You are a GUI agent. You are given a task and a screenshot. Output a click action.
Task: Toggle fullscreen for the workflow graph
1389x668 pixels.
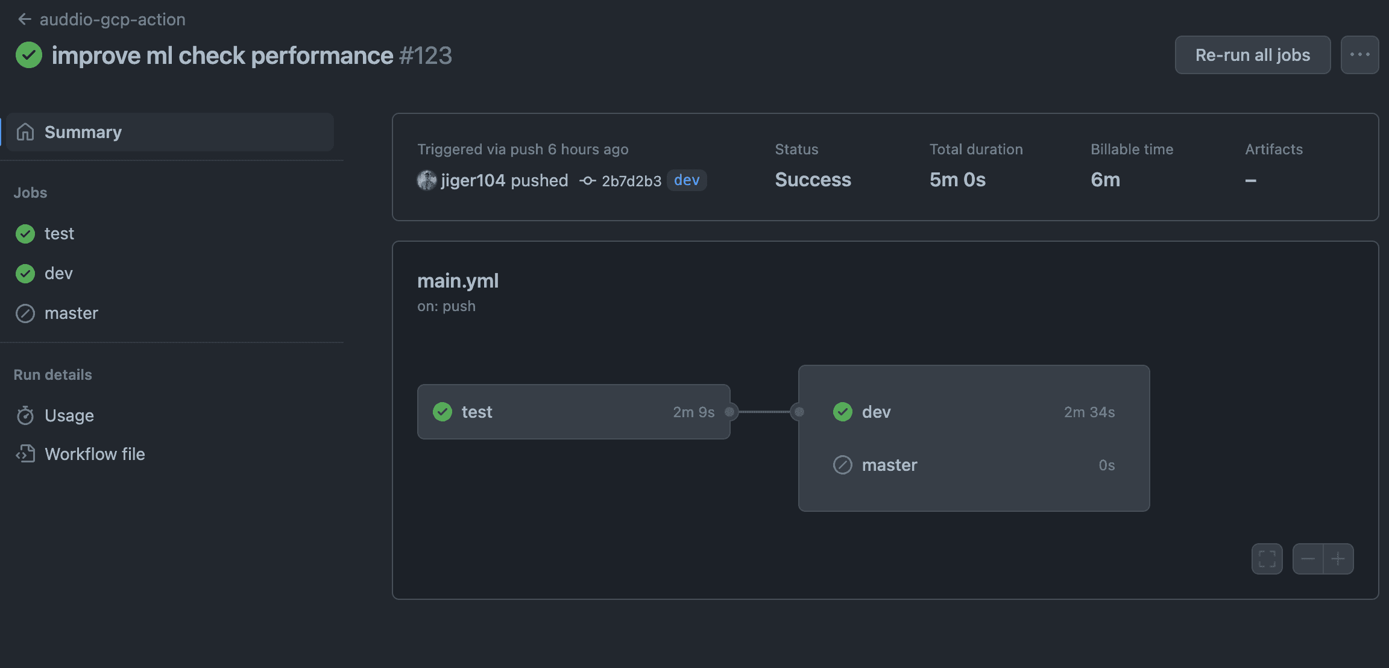coord(1267,559)
